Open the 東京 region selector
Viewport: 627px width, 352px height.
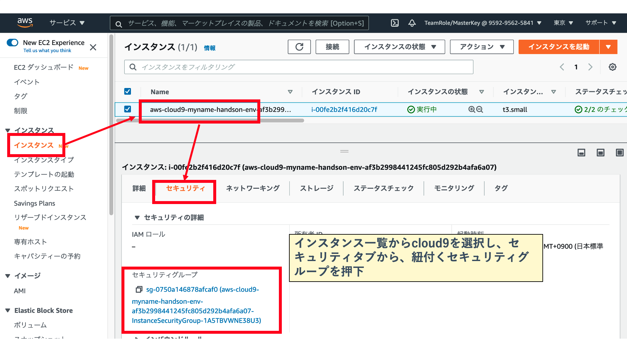pos(563,23)
